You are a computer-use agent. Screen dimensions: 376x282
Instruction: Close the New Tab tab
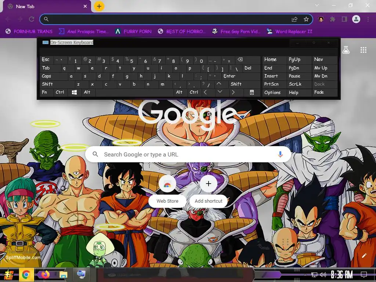click(85, 7)
